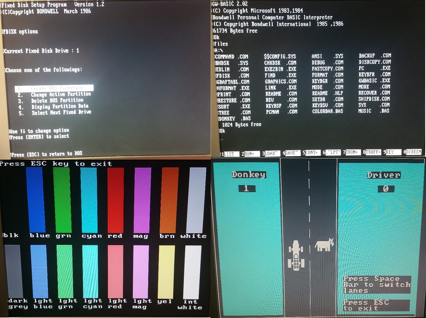Click the yel yellow color bar
426x318 pixels.
(x=167, y=272)
